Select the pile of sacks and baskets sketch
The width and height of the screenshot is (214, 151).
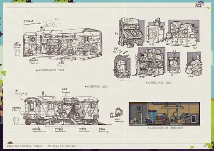(x=194, y=63)
